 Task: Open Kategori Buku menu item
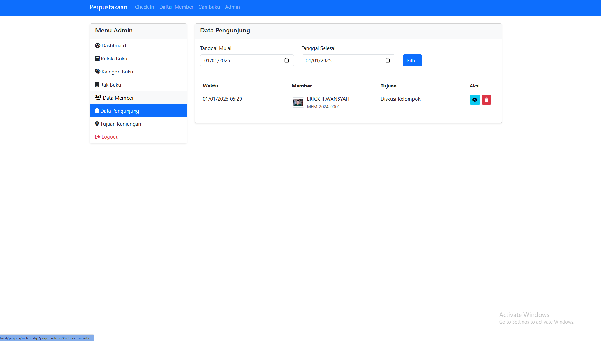coord(138,72)
